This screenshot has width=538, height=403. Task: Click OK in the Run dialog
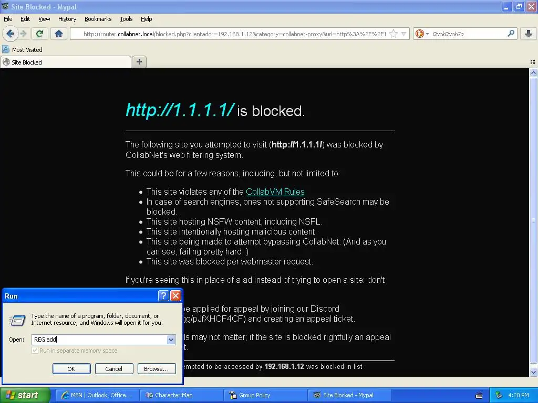click(x=71, y=369)
